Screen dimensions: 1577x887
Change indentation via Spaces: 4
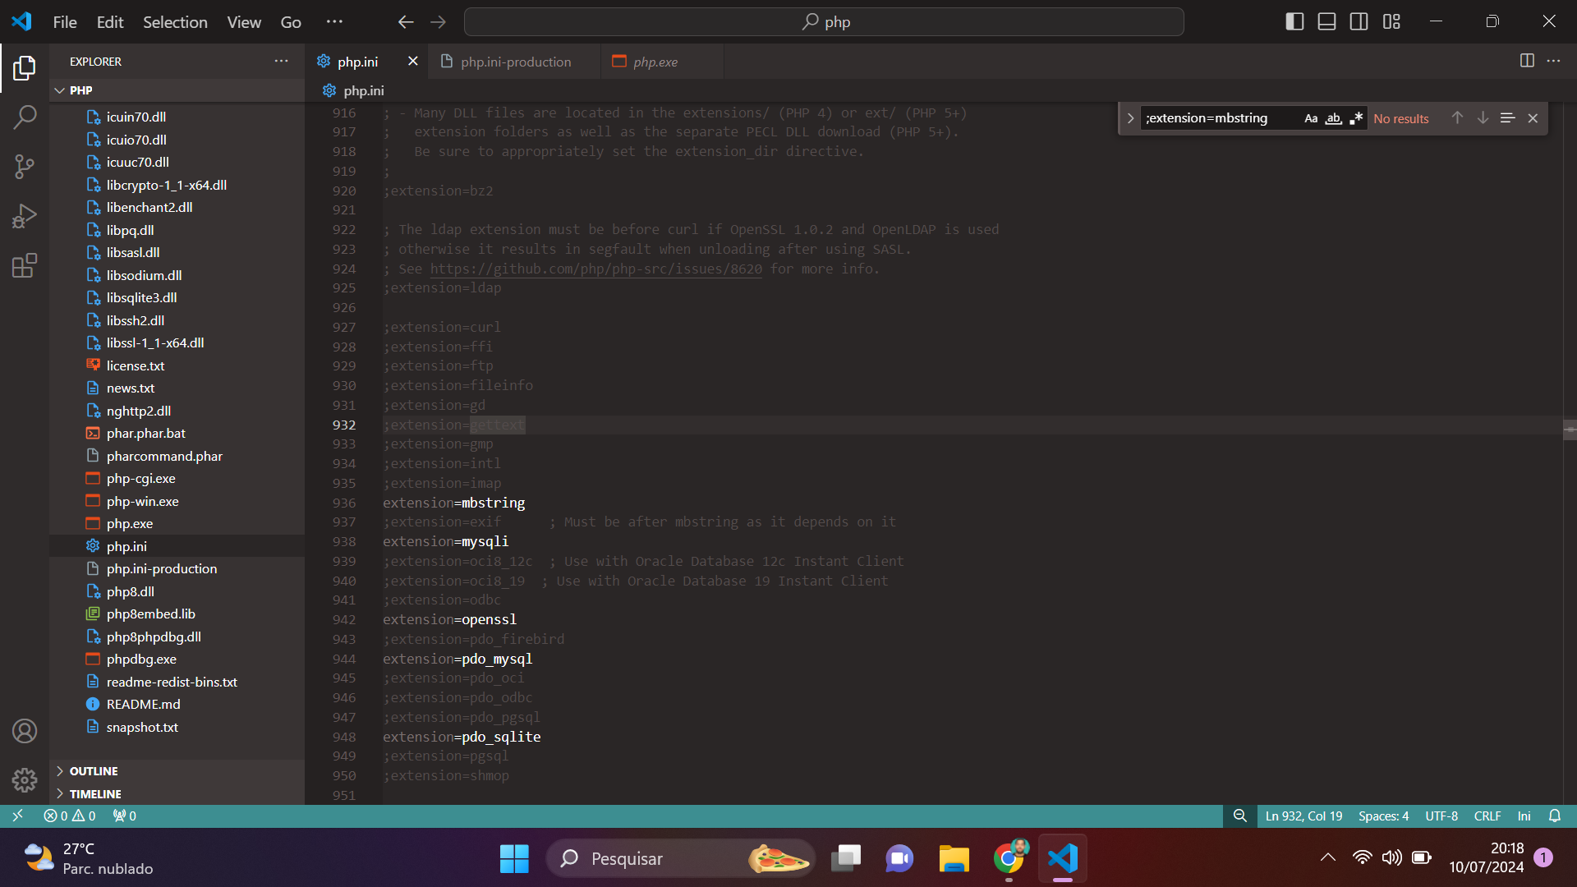click(1383, 816)
